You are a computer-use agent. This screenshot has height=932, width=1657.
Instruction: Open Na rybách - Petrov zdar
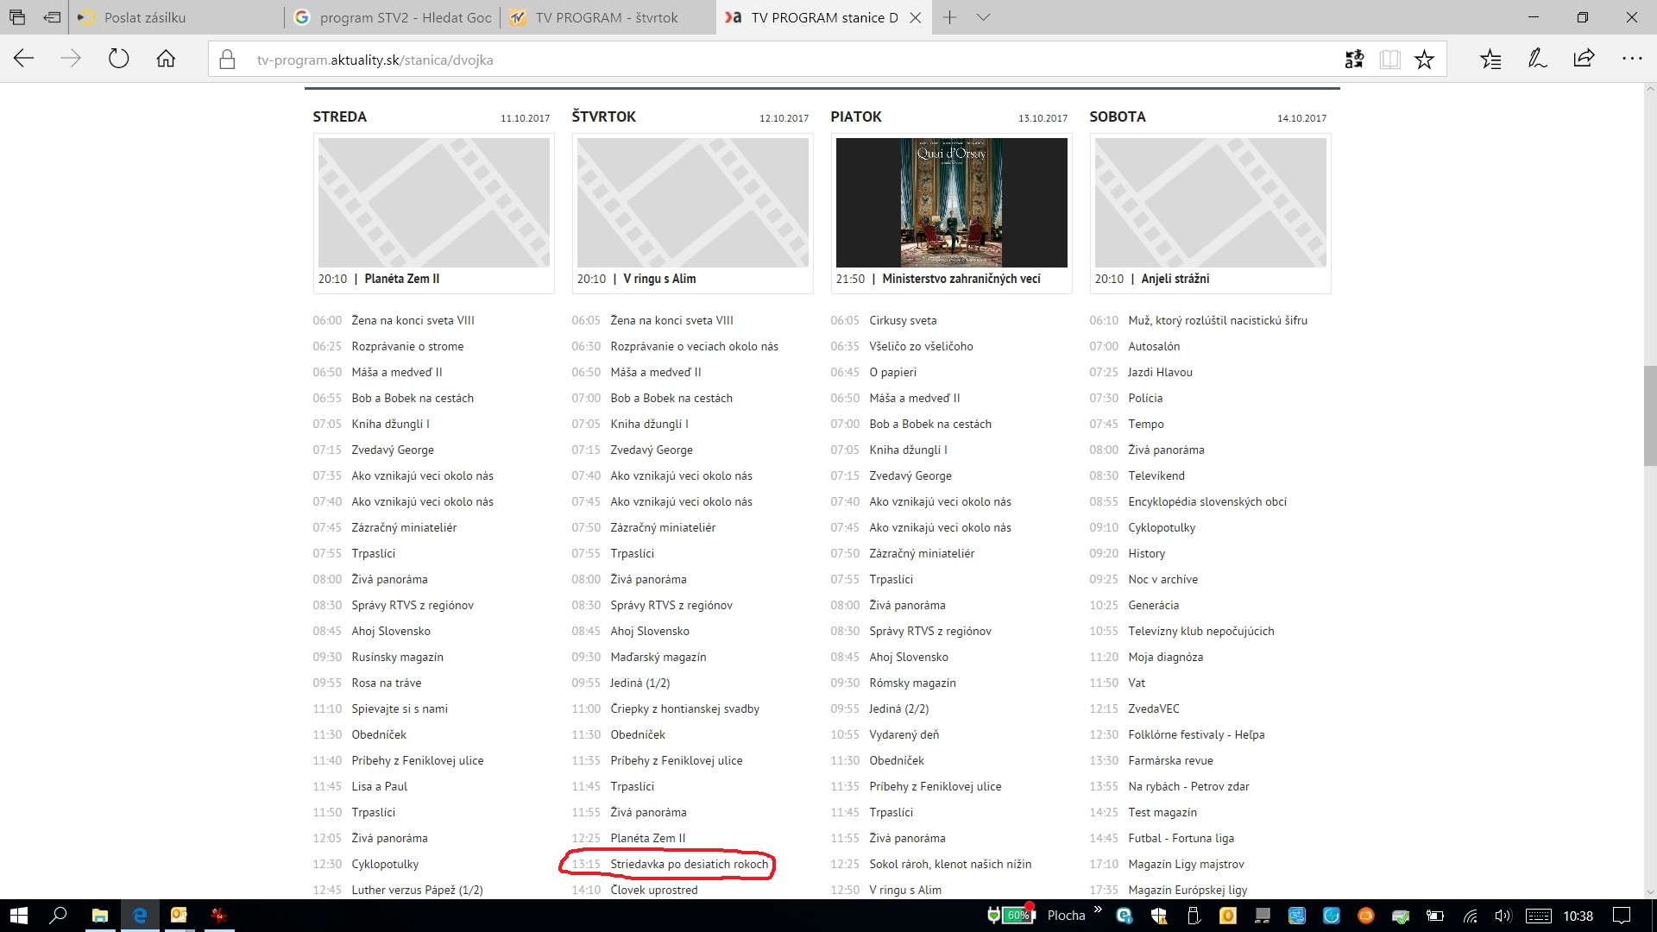click(x=1188, y=786)
